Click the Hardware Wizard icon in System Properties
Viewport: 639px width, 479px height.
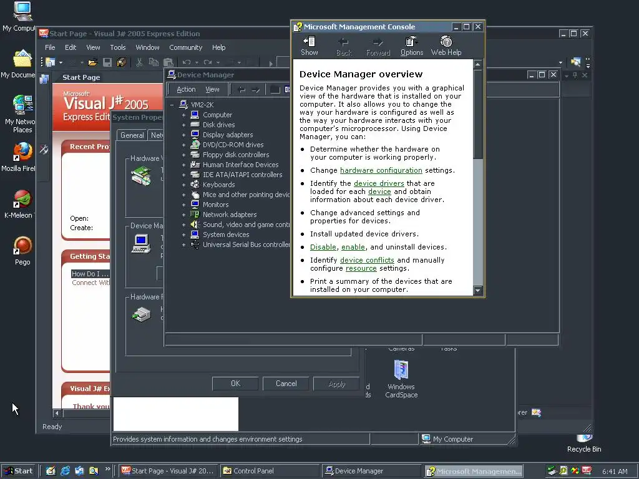(x=141, y=177)
